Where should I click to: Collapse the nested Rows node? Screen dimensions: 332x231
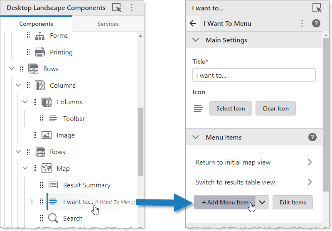pyautogui.click(x=18, y=152)
